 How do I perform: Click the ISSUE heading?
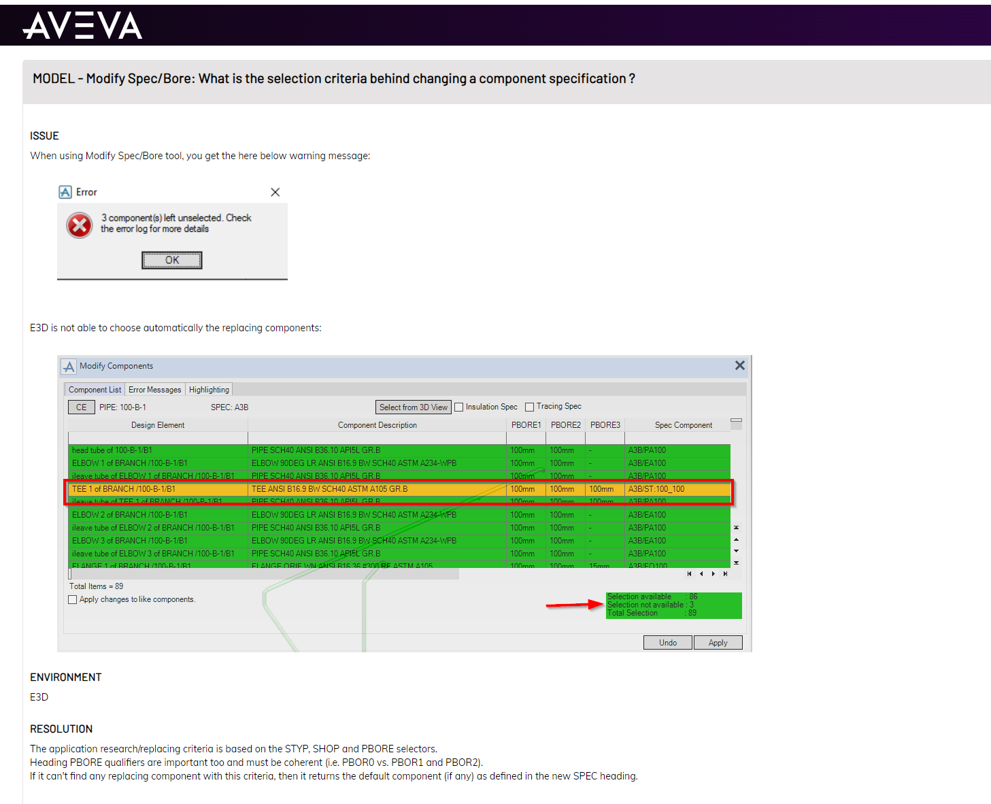tap(44, 136)
